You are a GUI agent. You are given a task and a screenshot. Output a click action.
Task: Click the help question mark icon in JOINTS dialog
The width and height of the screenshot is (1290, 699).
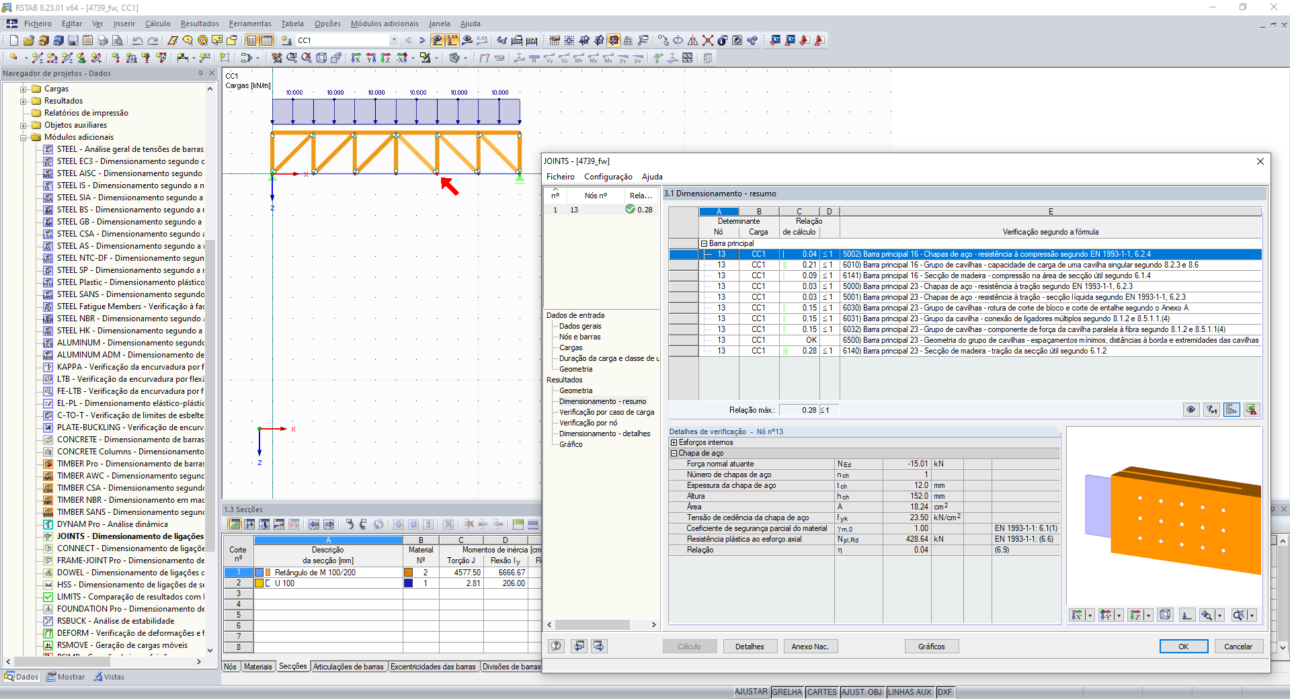pyautogui.click(x=556, y=646)
